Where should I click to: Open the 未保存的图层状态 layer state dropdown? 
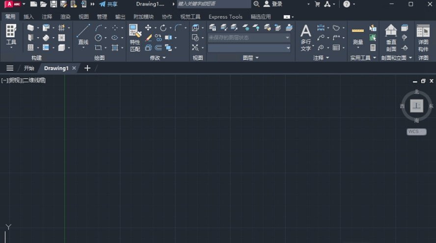coord(249,37)
